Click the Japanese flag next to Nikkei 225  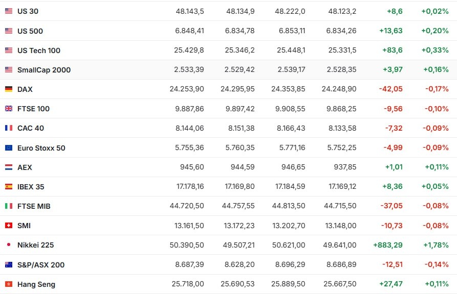[9, 244]
